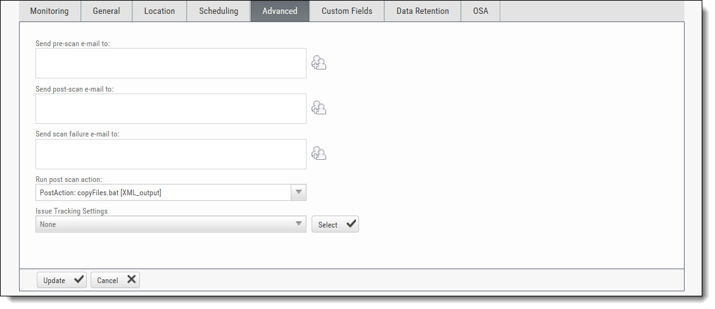715x309 pixels.
Task: Open the General tab
Action: (x=106, y=11)
